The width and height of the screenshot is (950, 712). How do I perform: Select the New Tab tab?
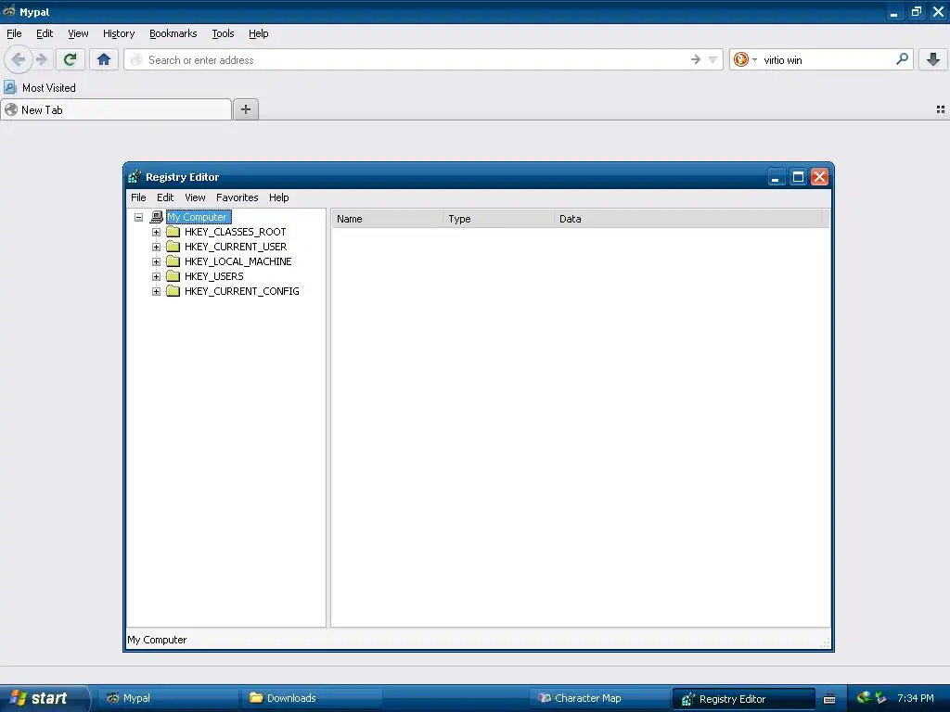[x=116, y=109]
